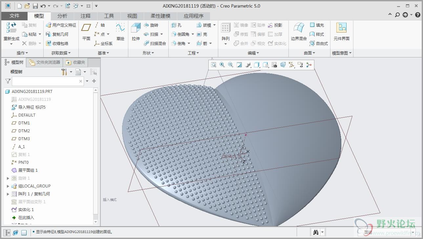Select PNT0 in the model tree
Image resolution: width=423 pixels, height=239 pixels.
point(23,163)
